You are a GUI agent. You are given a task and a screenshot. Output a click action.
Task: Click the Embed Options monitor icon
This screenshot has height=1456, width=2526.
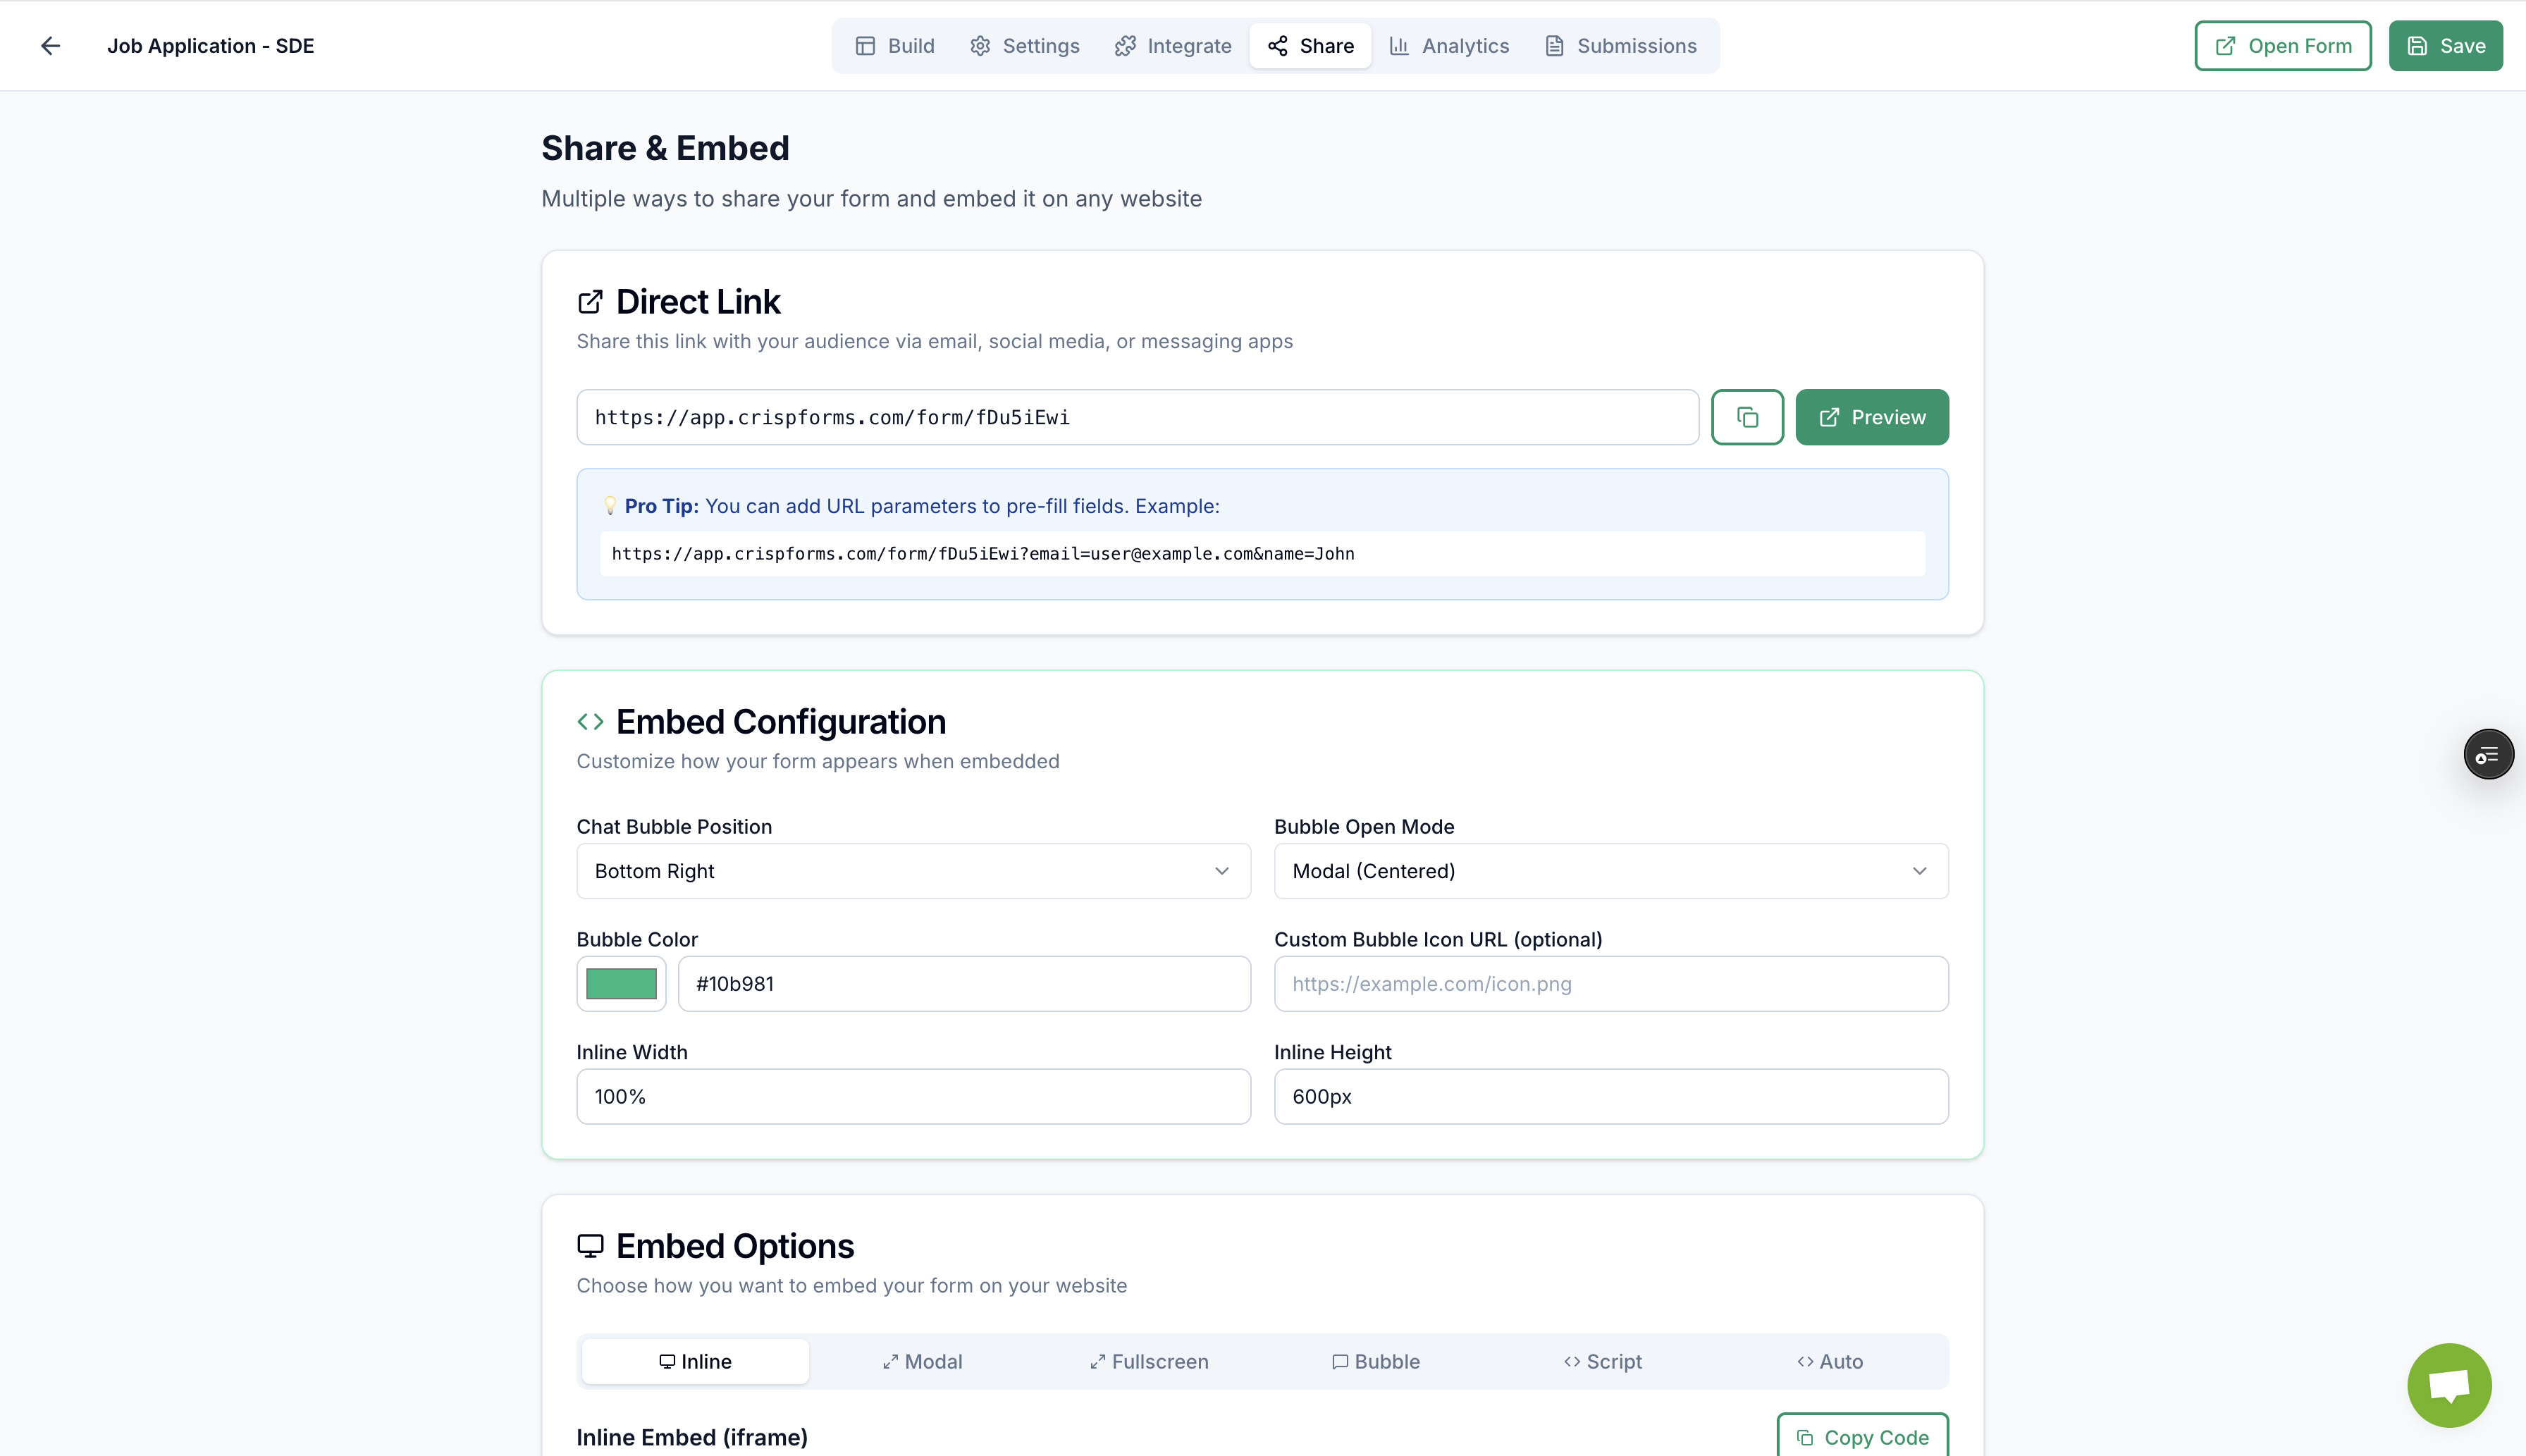[590, 1246]
